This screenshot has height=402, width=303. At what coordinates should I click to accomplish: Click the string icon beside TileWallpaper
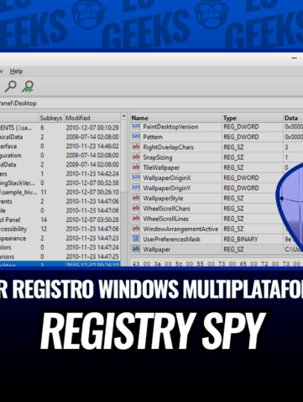(x=136, y=167)
